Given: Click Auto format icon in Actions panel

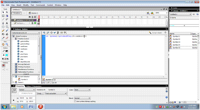Looking at the screenshot, I should click(58, 33).
